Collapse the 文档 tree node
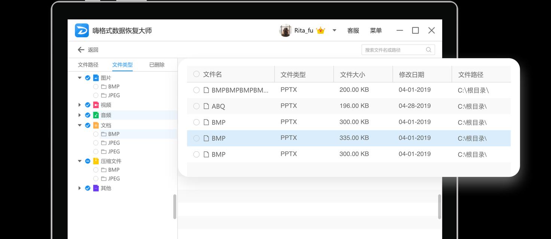 80,125
